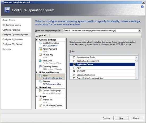
Task: Click the Roles tag icon
Action: point(40,75)
